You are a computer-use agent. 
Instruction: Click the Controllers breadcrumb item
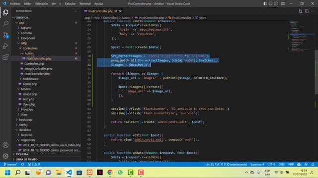click(x=110, y=18)
